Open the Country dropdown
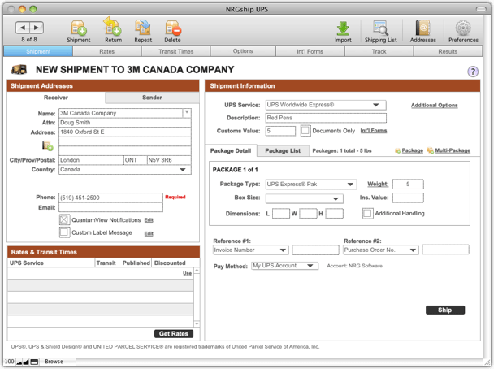This screenshot has height=369, width=494. click(125, 170)
